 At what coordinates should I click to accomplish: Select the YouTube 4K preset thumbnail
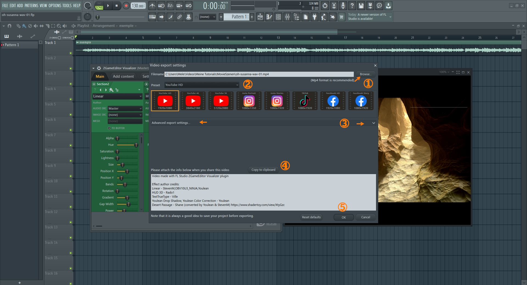[193, 101]
